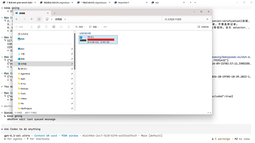Image resolution: width=255 pixels, height=143 pixels.
Task: Click the forward navigation arrow in Explorer
Action: point(24,19)
